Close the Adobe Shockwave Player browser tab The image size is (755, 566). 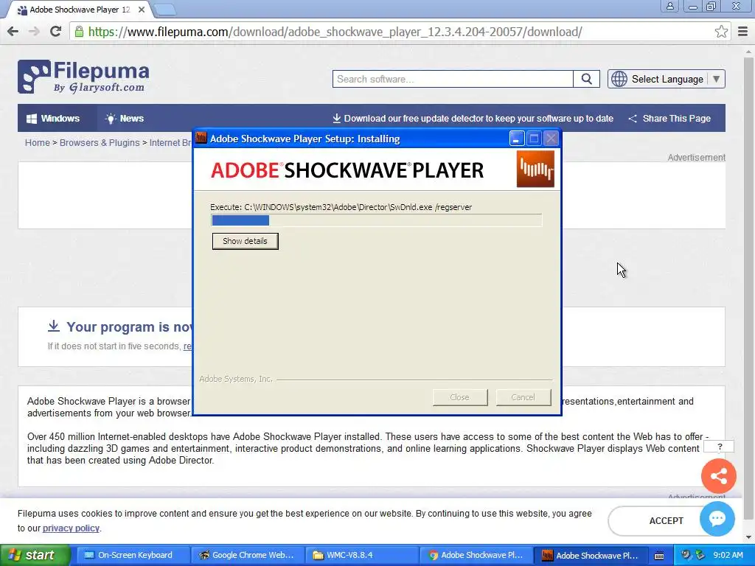coord(142,10)
